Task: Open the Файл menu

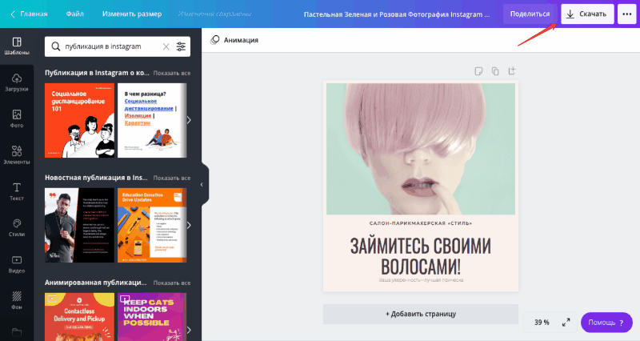Action: pyautogui.click(x=75, y=14)
